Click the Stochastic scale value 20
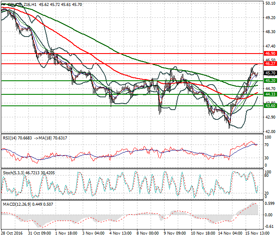 tap(266, 193)
